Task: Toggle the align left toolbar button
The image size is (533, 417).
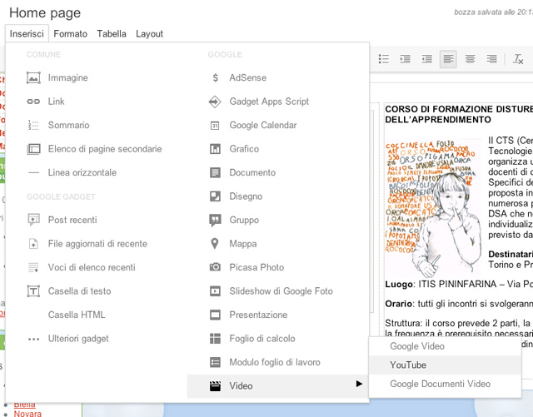Action: click(448, 59)
